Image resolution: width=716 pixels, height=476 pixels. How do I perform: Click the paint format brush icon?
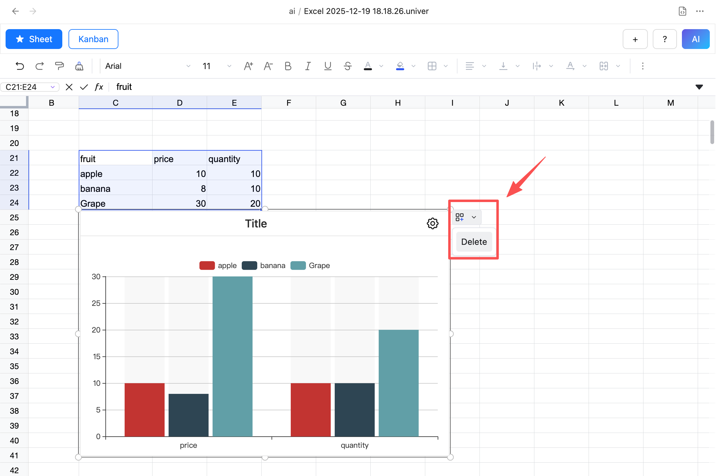59,66
